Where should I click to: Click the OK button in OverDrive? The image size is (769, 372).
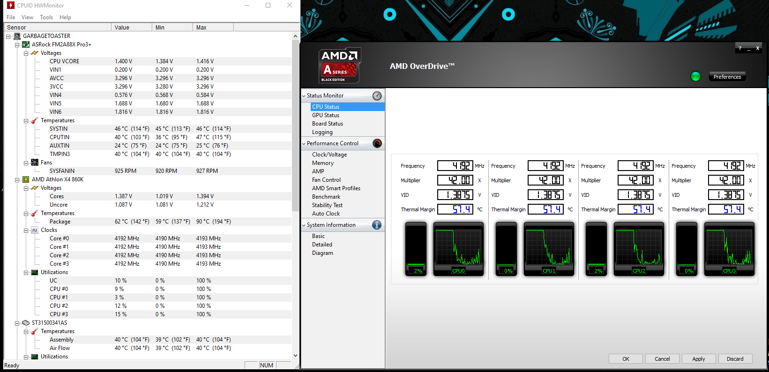[626, 359]
